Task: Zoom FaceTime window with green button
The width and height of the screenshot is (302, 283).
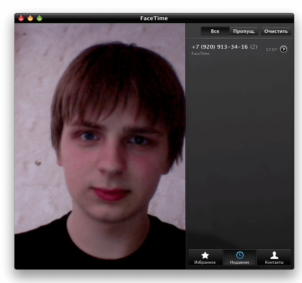Action: [x=39, y=18]
